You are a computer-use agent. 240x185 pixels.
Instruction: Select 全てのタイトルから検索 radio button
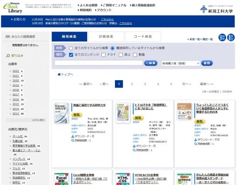(71, 48)
